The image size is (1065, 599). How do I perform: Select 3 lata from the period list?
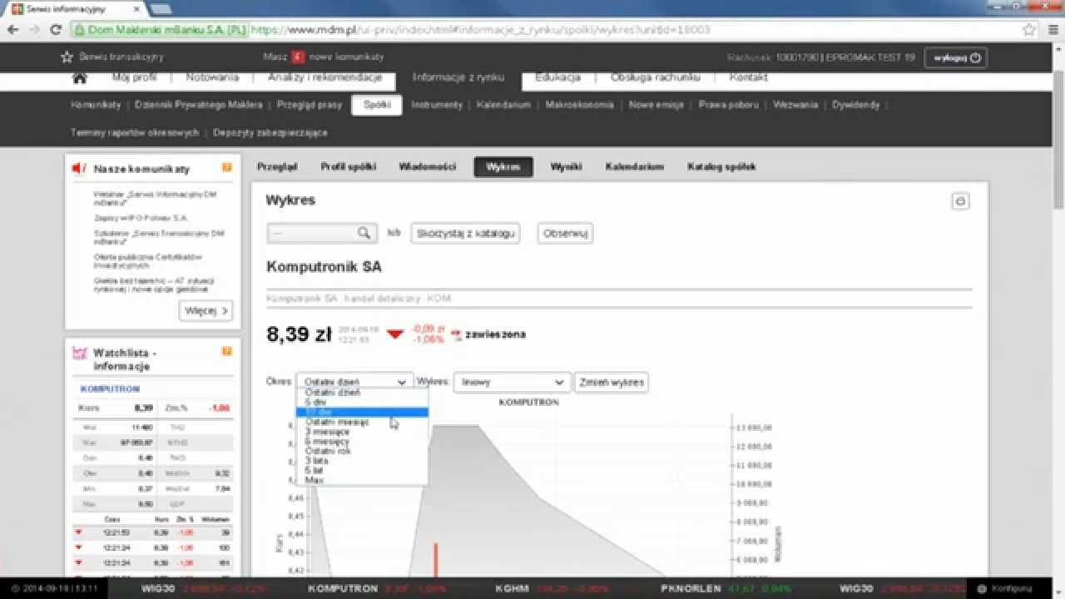pyautogui.click(x=363, y=461)
